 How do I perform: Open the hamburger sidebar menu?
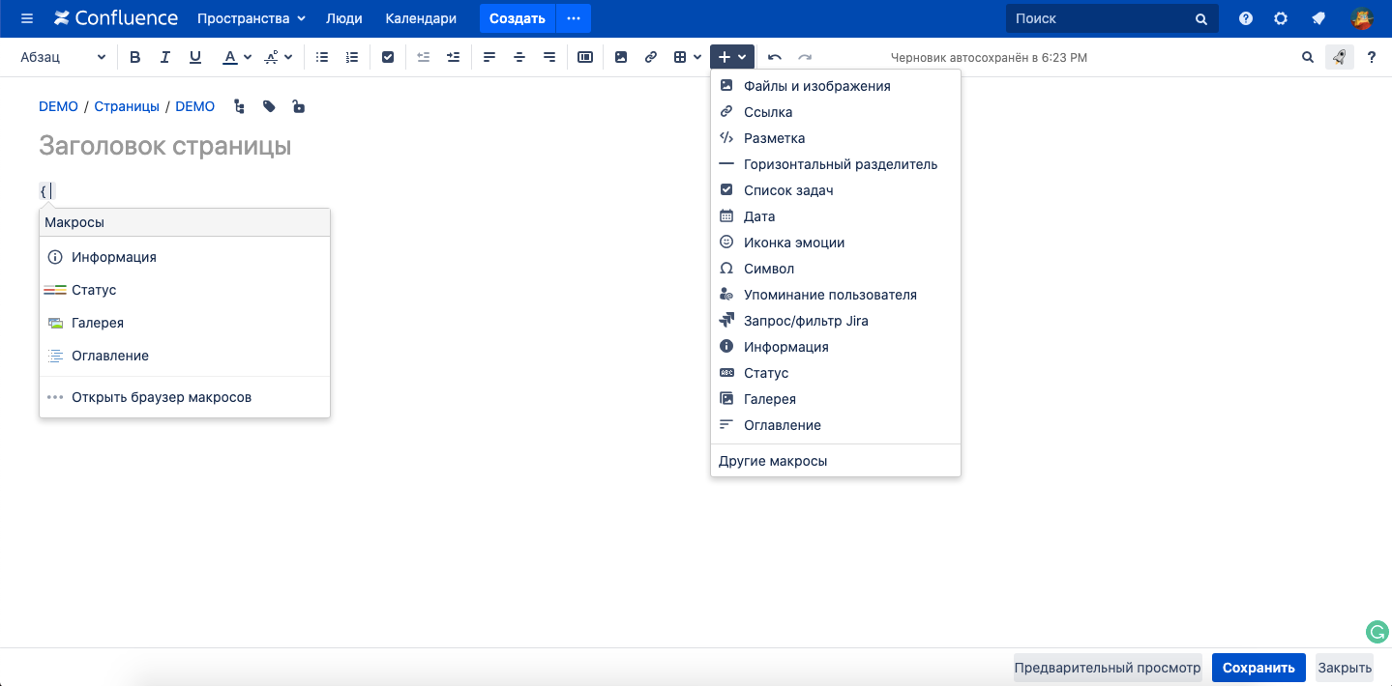click(27, 18)
